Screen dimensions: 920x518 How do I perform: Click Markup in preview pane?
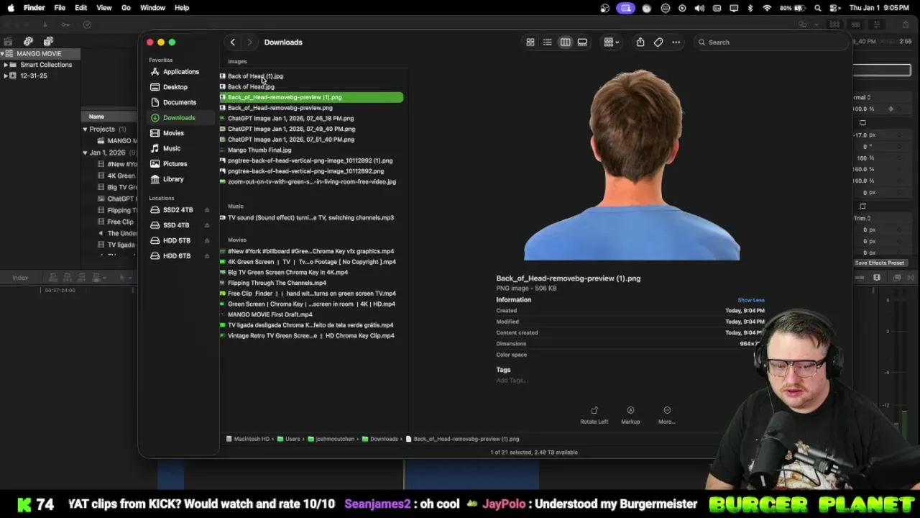[x=630, y=415]
